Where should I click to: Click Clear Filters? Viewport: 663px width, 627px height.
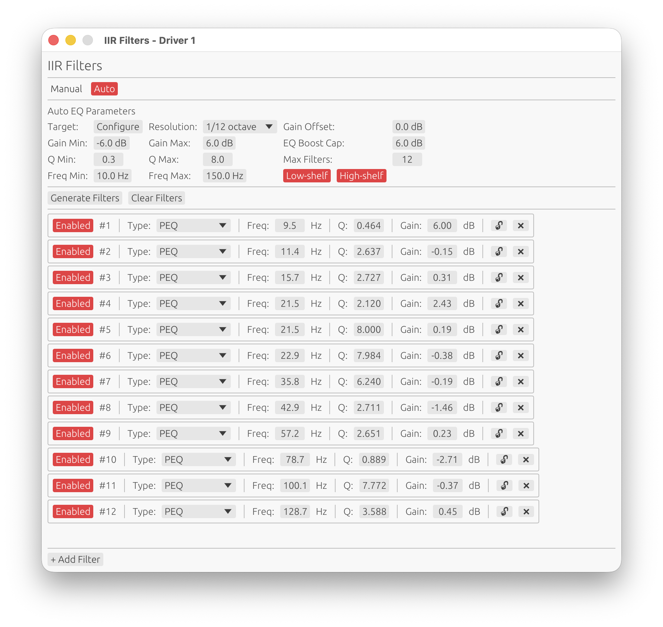coord(156,198)
